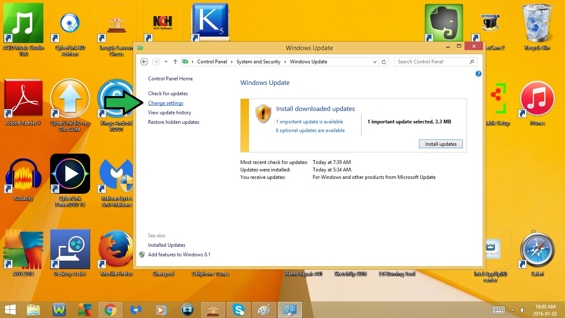Click System and Security in the breadcrumb
Image resolution: width=565 pixels, height=318 pixels.
pyautogui.click(x=259, y=62)
